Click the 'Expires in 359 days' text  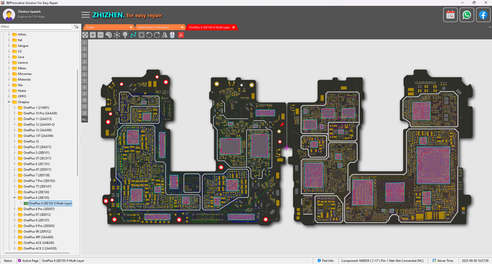pos(31,17)
